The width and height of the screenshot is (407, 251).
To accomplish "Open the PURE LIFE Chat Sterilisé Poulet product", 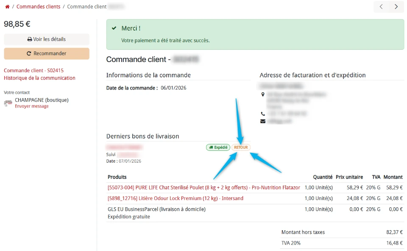I will point(203,187).
